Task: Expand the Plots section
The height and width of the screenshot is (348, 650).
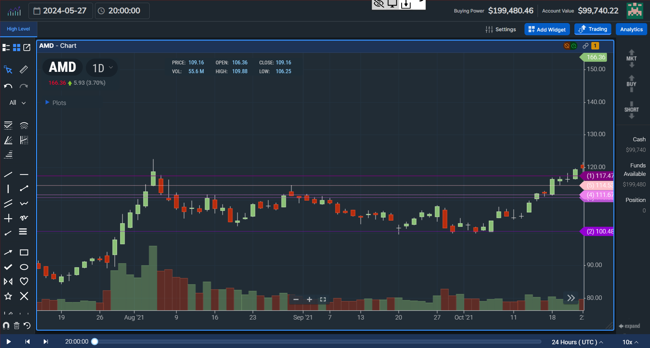Action: click(47, 103)
